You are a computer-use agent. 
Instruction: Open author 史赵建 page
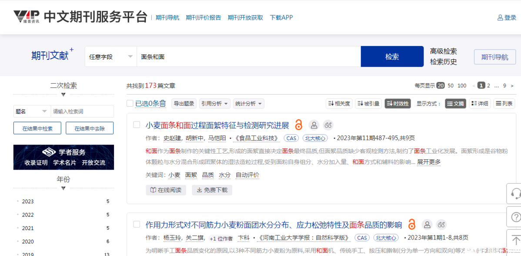(x=173, y=138)
